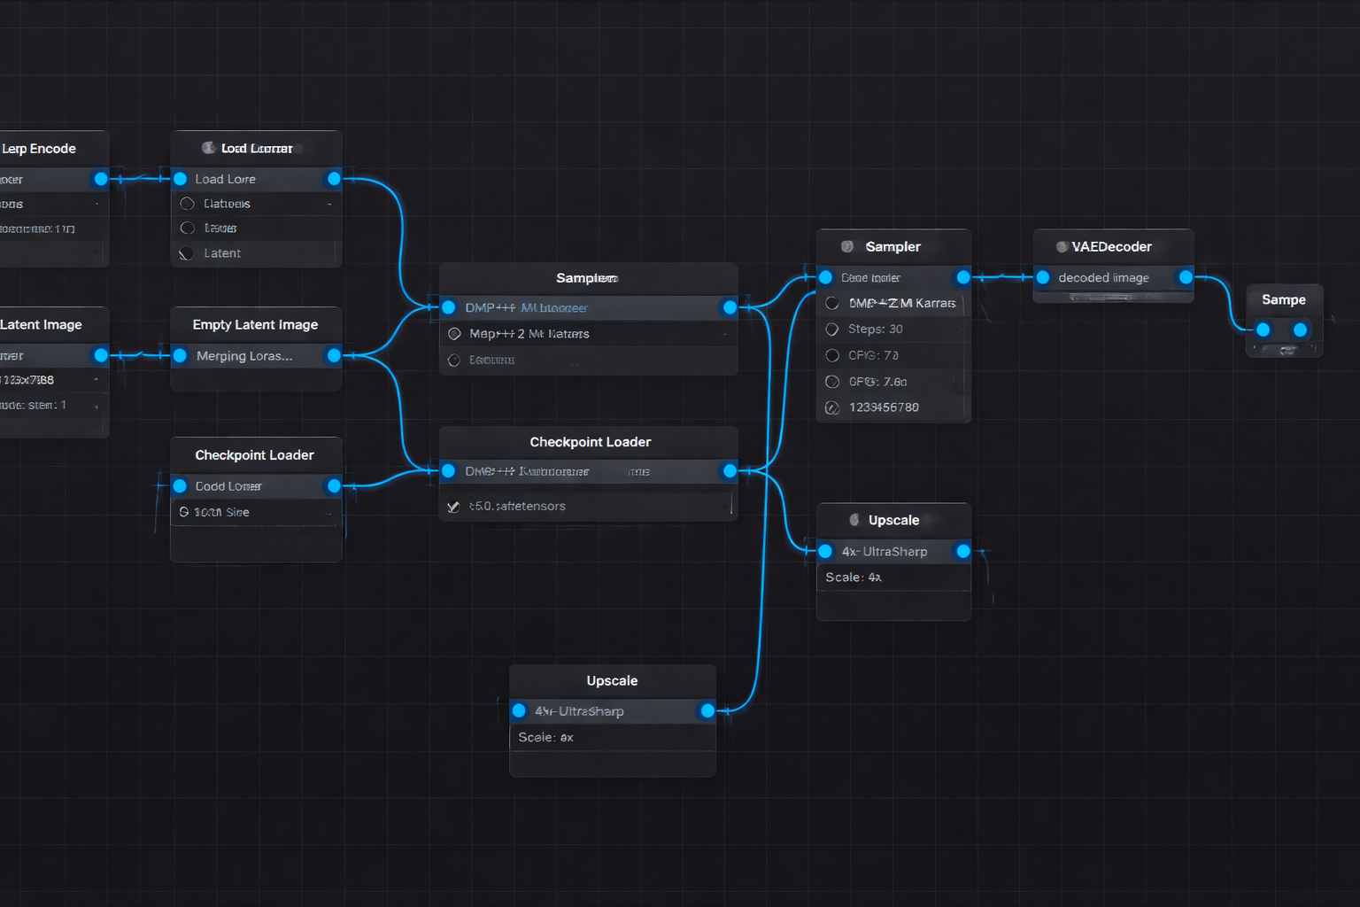
Task: Click the seed icon beside 1234567890
Action: [x=832, y=407]
